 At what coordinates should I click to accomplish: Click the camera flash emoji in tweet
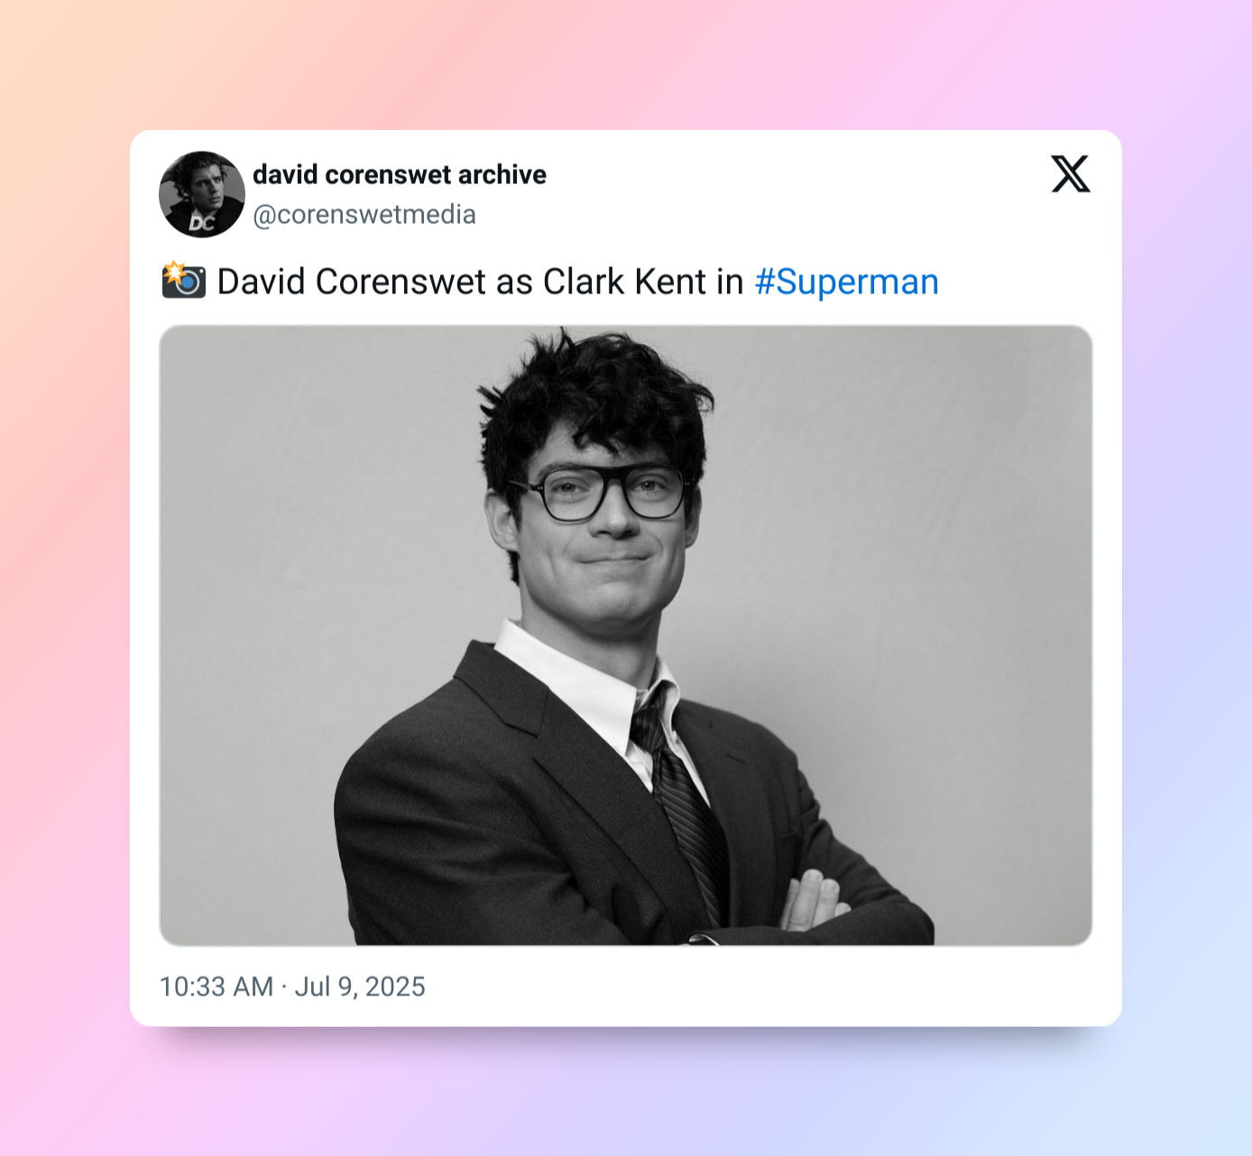(x=184, y=281)
